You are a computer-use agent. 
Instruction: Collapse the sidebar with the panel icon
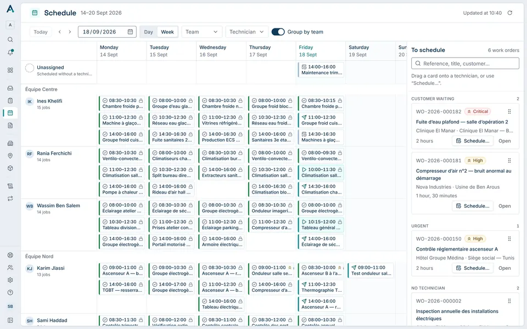pos(10,320)
